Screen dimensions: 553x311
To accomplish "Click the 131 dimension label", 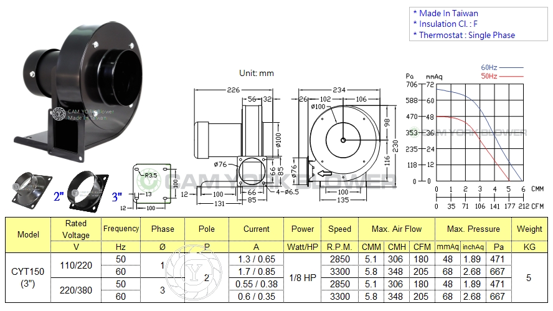I will pos(219,203).
